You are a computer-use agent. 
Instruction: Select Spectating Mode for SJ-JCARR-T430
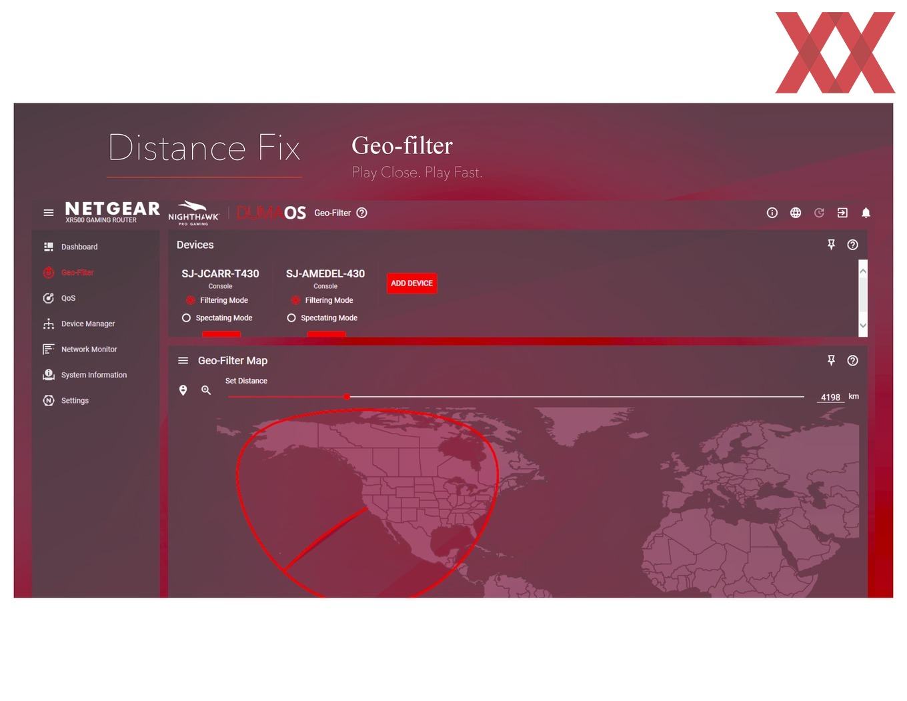click(x=186, y=317)
